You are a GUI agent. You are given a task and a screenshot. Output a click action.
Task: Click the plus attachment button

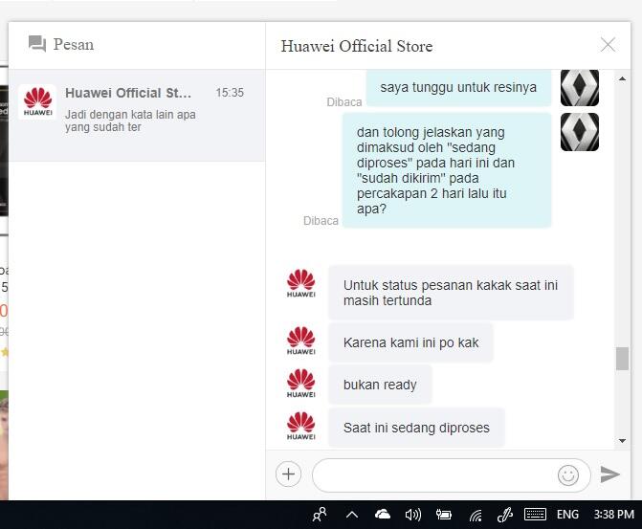[x=288, y=474]
